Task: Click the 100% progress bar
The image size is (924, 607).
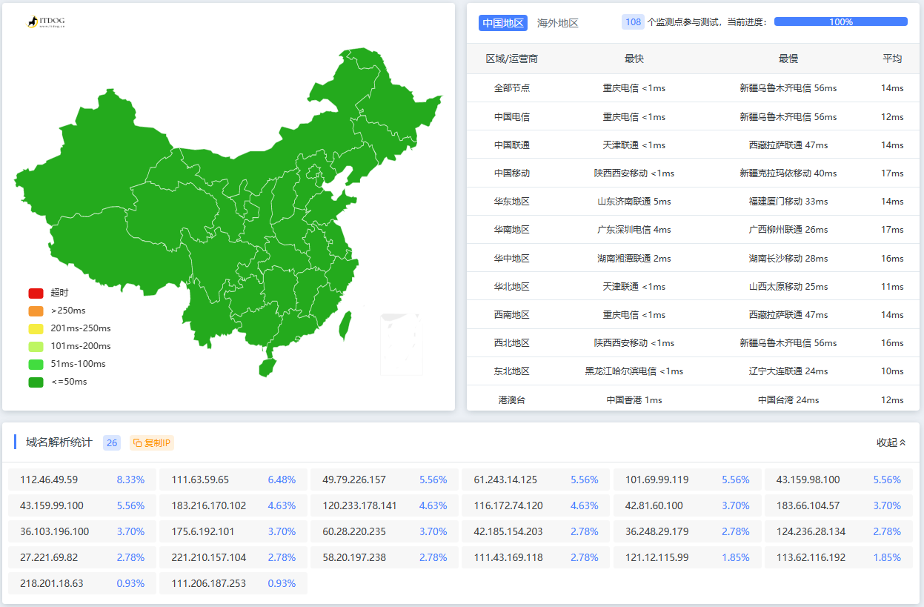Action: coord(840,22)
